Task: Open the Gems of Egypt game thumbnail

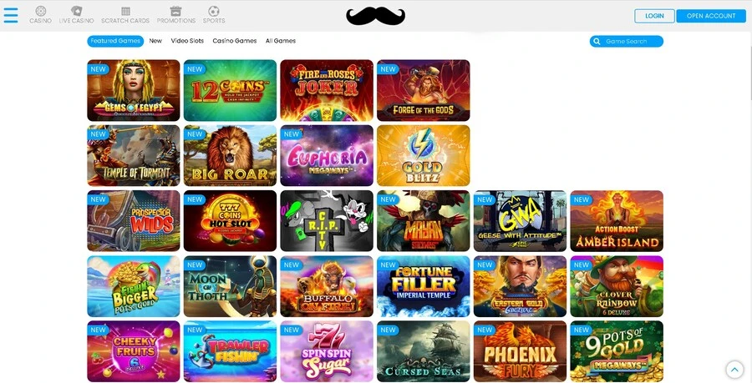Action: 134,90
